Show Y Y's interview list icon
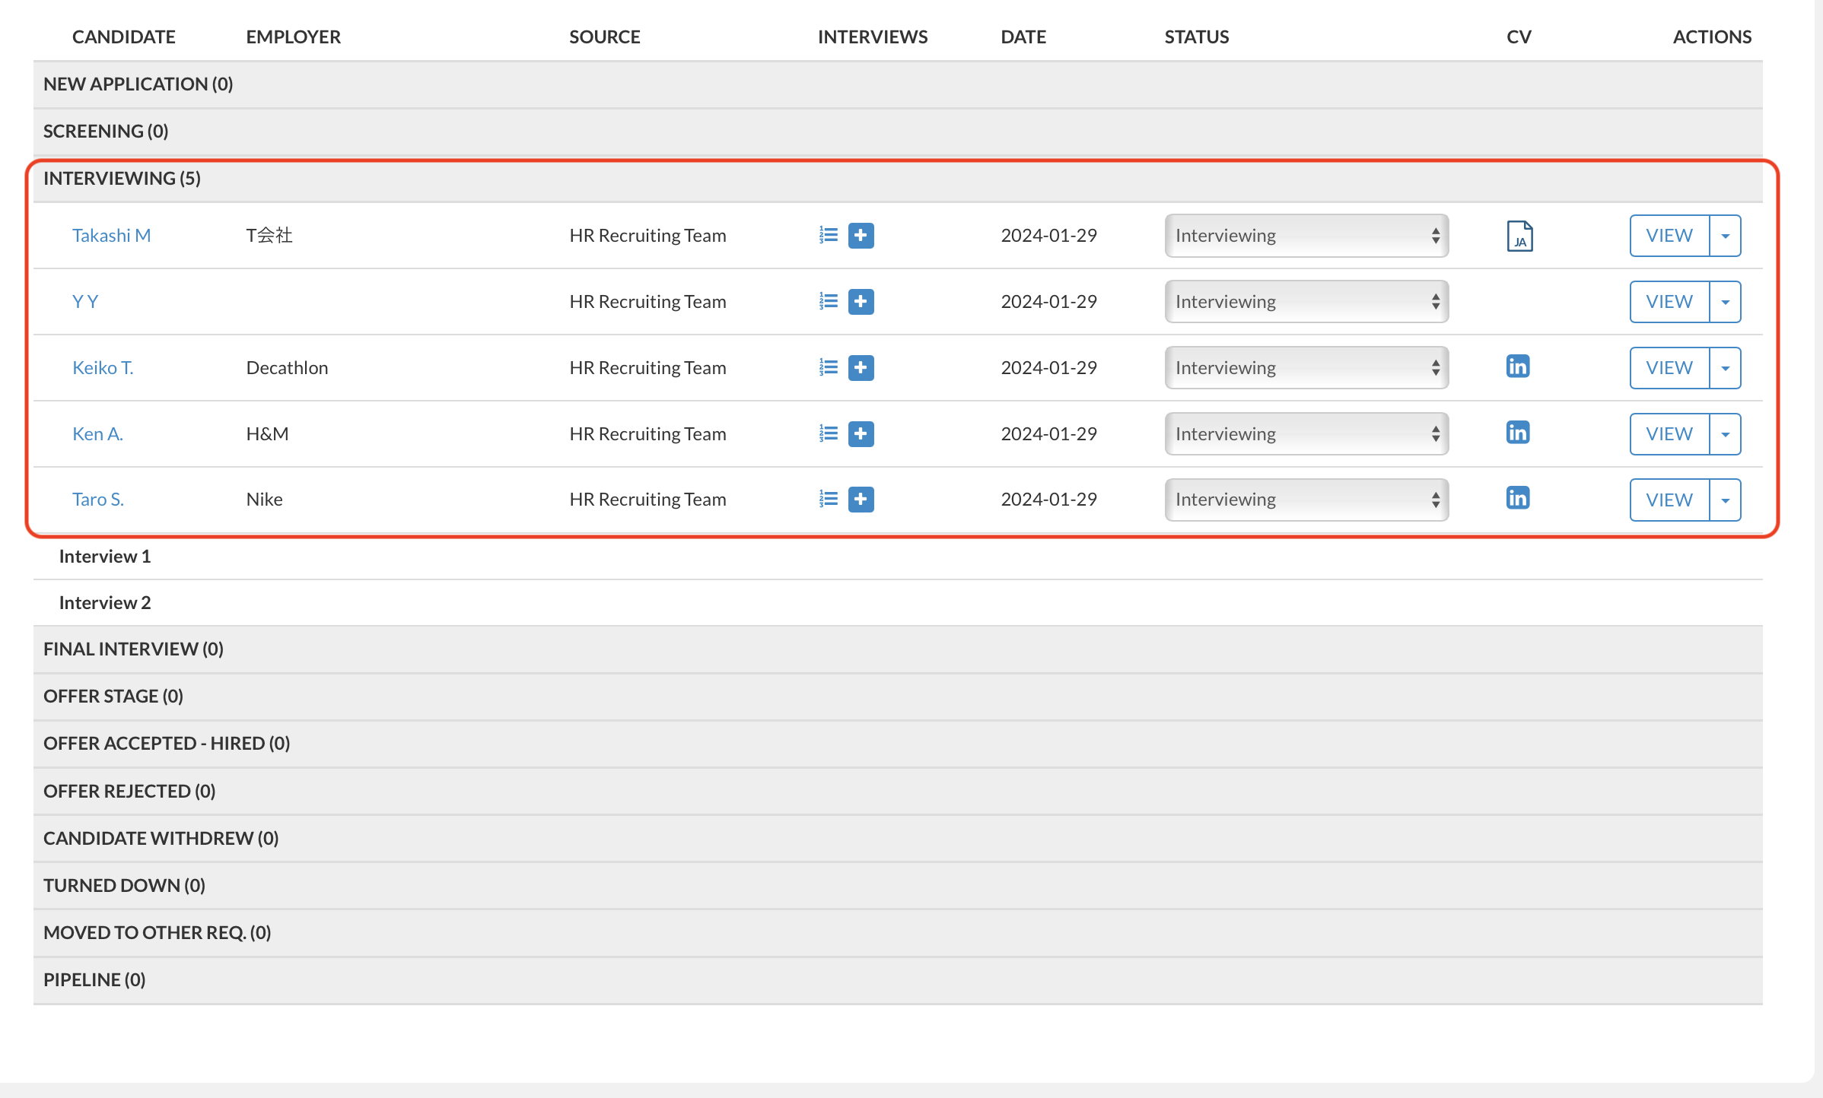 coord(828,302)
